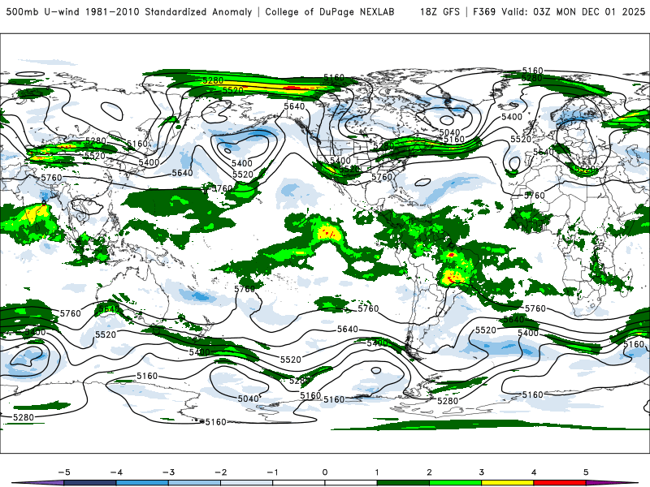The height and width of the screenshot is (487, 650).
Task: Click the 'F369' forecast hour text
Action: coord(484,11)
